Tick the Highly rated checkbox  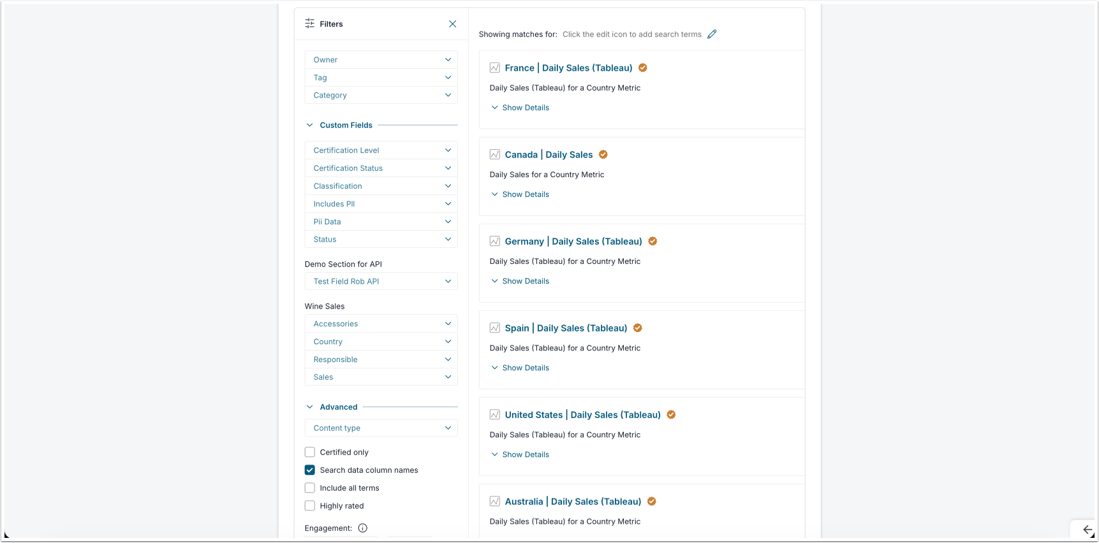310,506
